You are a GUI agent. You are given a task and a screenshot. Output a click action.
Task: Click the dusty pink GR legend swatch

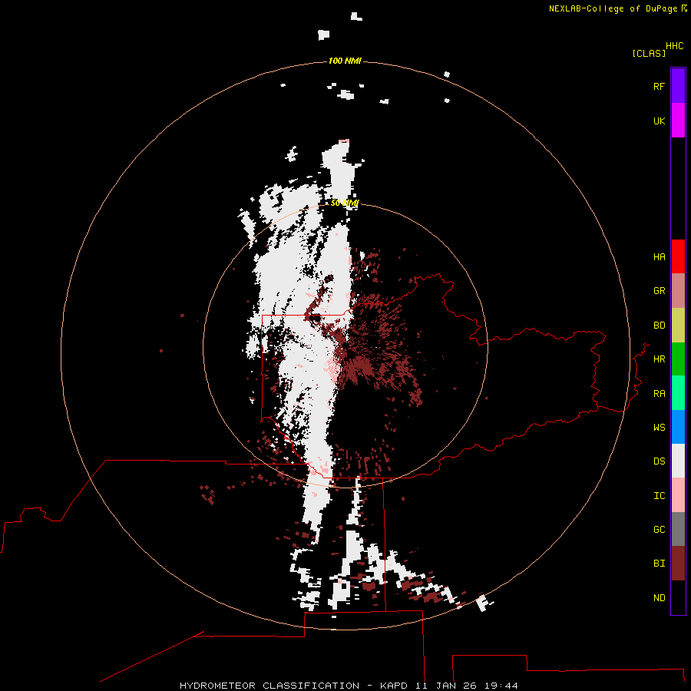pos(678,291)
